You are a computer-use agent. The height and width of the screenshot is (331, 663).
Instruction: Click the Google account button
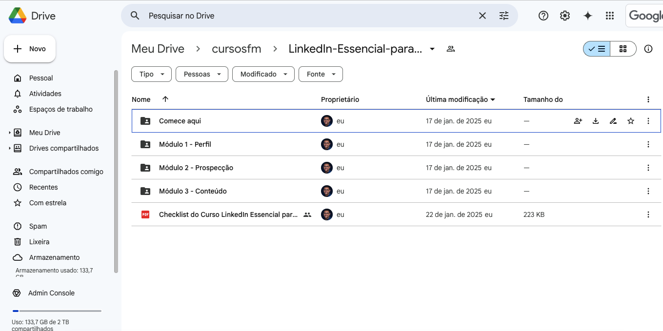click(x=644, y=16)
